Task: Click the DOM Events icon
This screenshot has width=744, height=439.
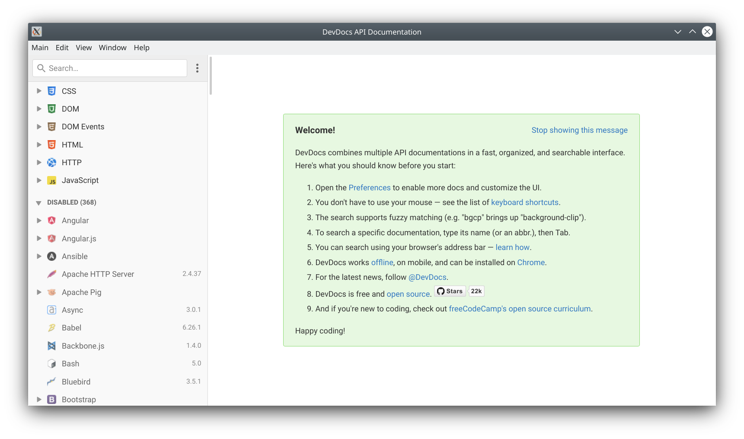Action: coord(51,127)
